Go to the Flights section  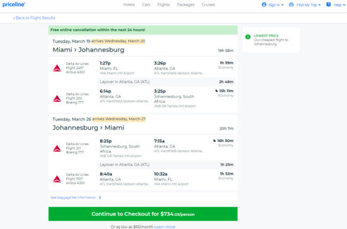(x=163, y=4)
